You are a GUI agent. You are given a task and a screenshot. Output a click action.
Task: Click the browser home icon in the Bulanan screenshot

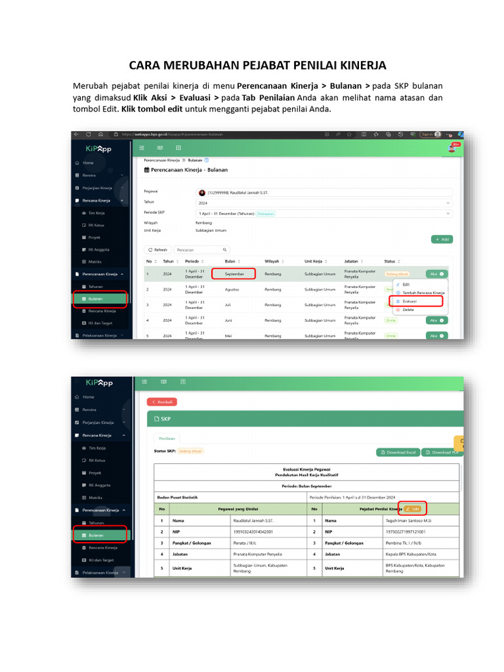pos(100,134)
